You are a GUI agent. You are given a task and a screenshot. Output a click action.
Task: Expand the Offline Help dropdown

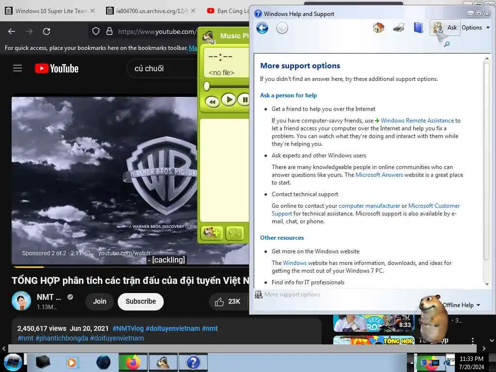[461, 305]
